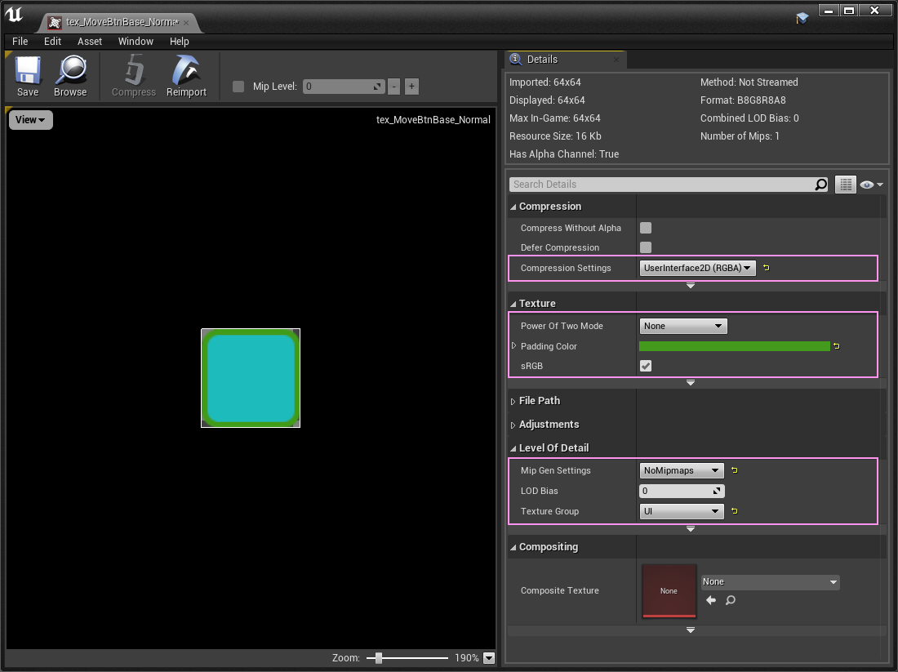Collapse the Compression section
The width and height of the screenshot is (898, 672).
513,207
